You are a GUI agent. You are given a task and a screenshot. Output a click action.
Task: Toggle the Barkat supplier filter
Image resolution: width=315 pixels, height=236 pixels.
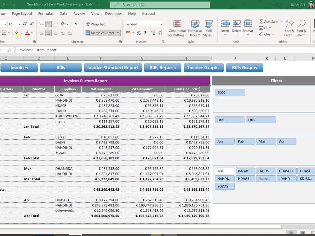coord(245,171)
